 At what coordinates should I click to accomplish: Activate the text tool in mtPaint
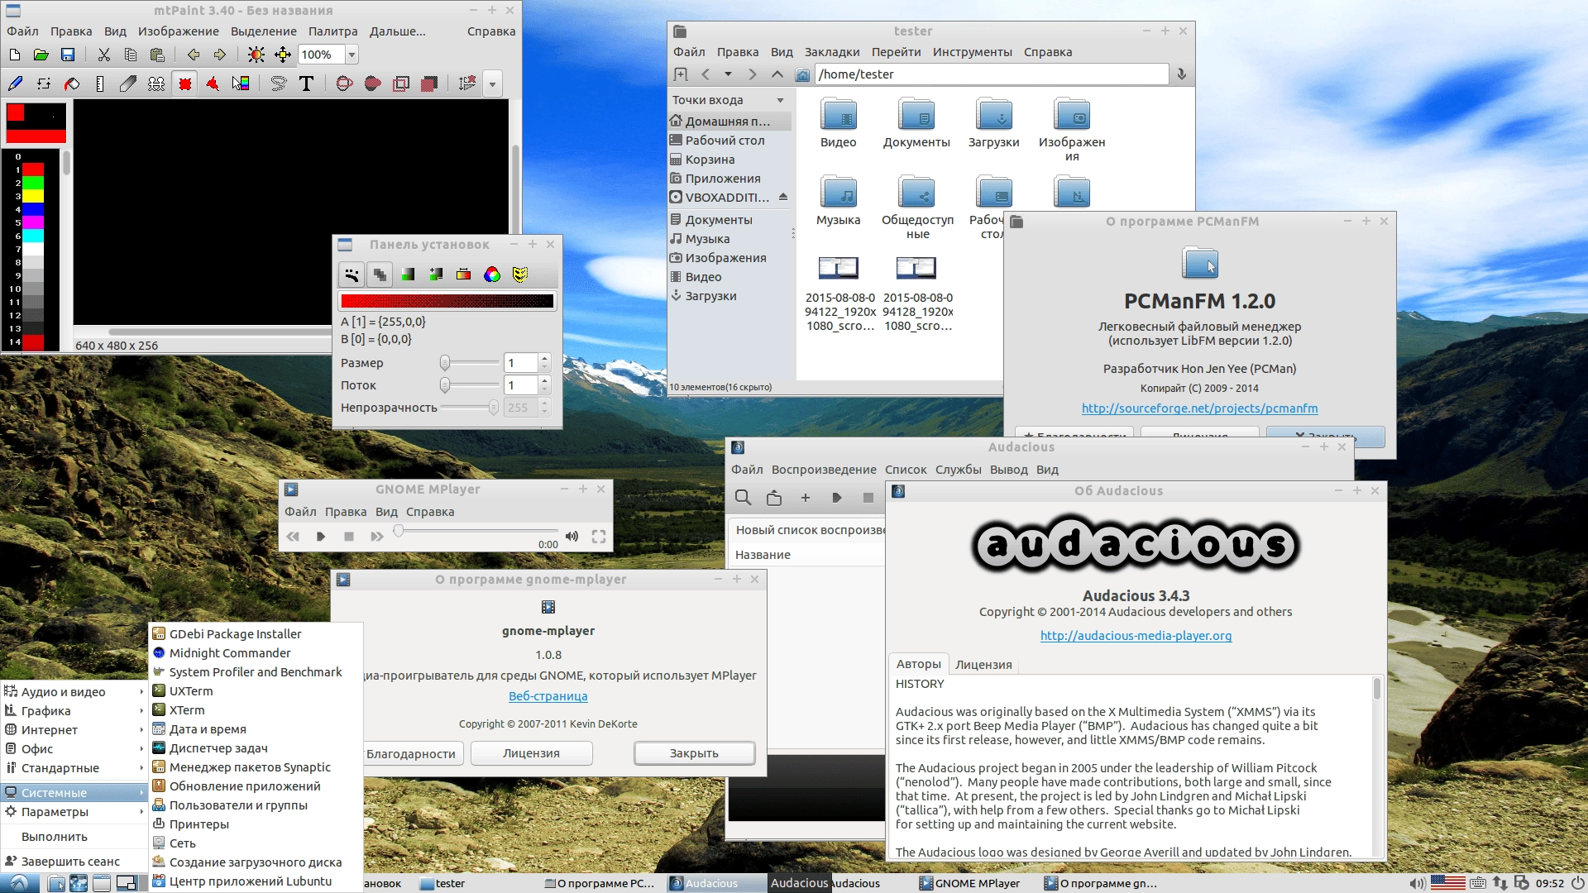pos(307,84)
